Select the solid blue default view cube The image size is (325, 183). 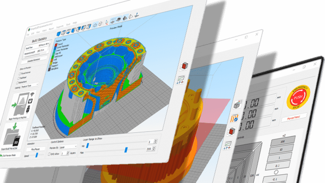(59, 33)
